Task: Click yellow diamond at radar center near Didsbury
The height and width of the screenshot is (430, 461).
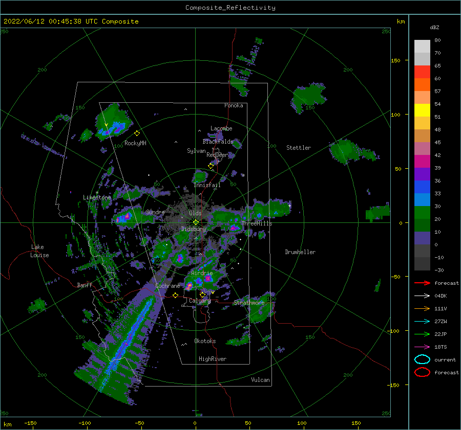Action: coord(196,222)
